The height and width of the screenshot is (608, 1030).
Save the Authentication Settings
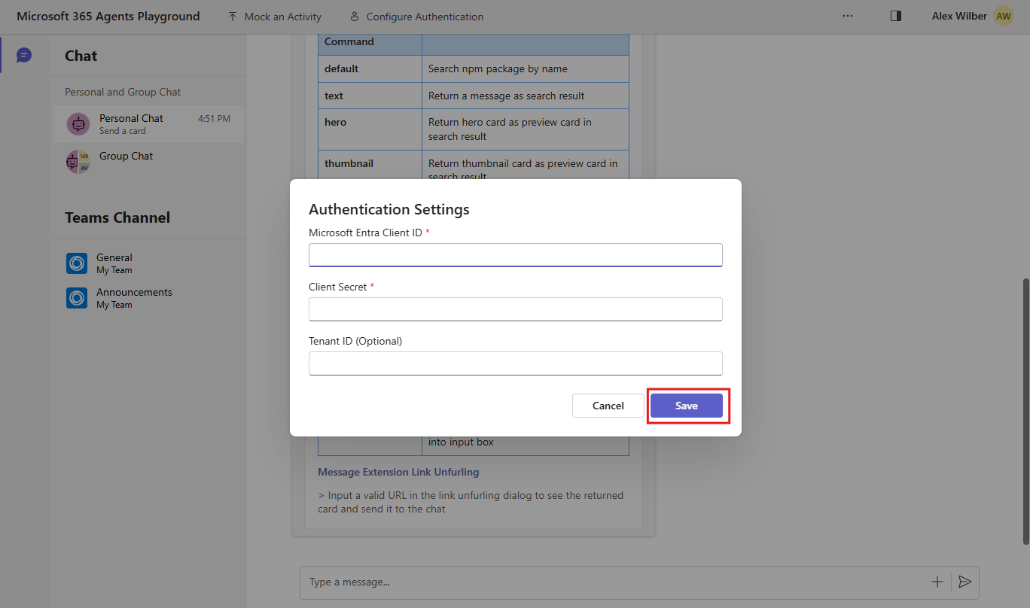click(x=687, y=406)
